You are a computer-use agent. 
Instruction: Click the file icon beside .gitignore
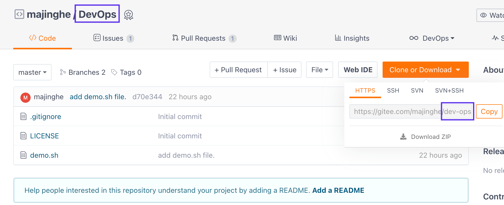coord(23,117)
